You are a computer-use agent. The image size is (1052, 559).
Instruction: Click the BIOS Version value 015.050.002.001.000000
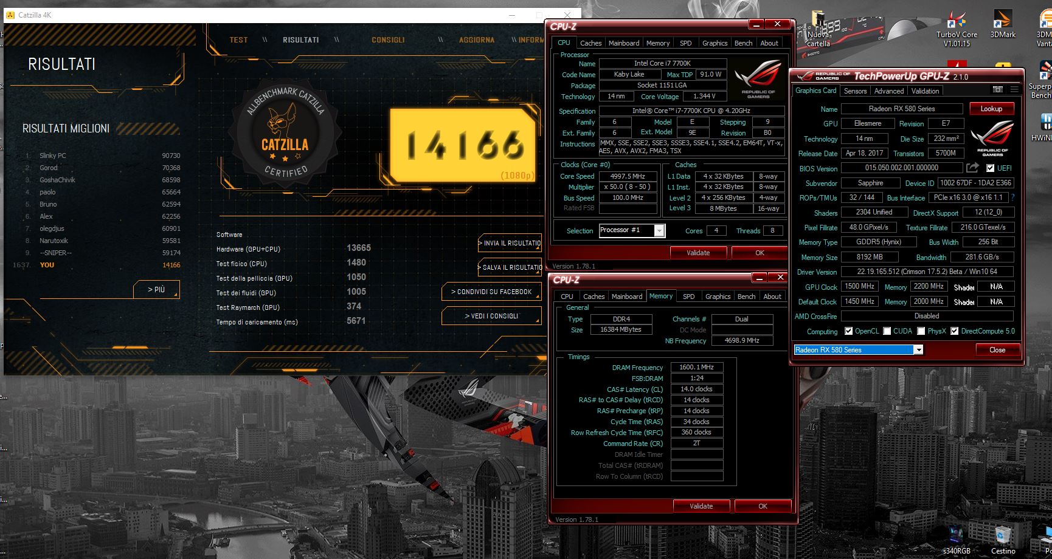(902, 168)
